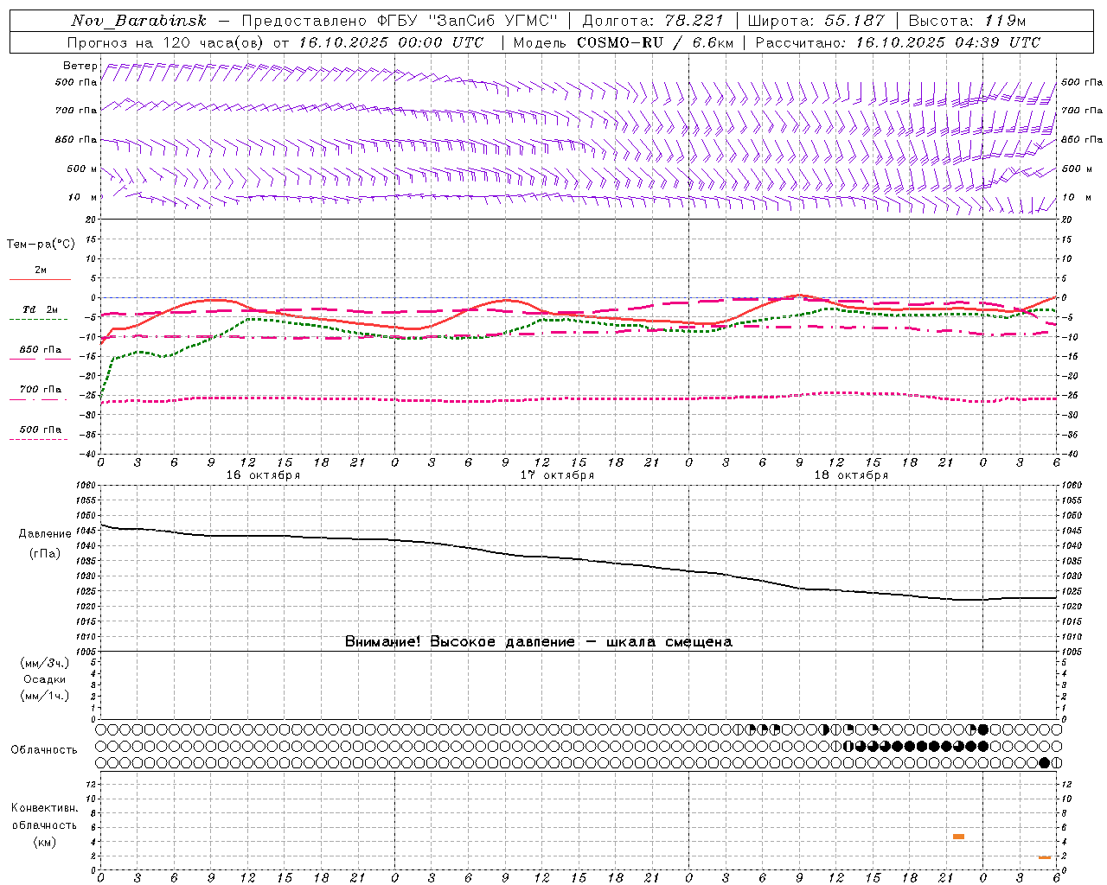Select the Конвективн. convective cloud panel label

[45, 808]
